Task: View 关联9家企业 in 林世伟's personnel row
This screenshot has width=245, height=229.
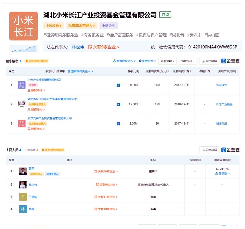Action: coord(107,185)
